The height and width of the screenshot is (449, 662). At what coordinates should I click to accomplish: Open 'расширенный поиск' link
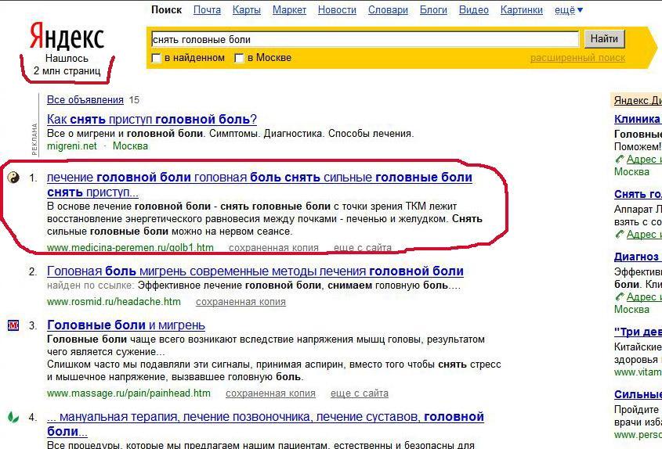(x=577, y=58)
